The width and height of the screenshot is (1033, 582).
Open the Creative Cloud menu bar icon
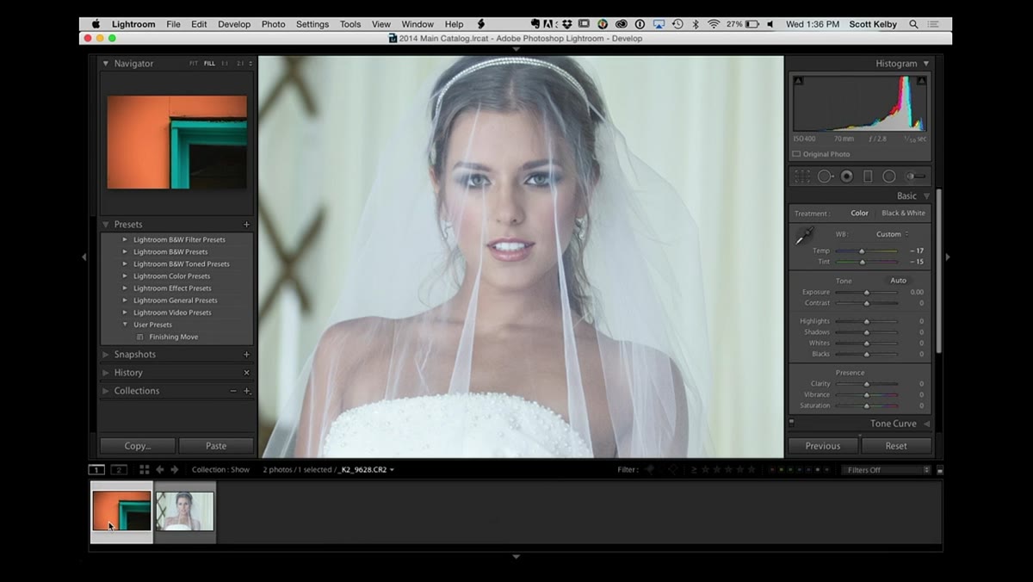pos(621,24)
